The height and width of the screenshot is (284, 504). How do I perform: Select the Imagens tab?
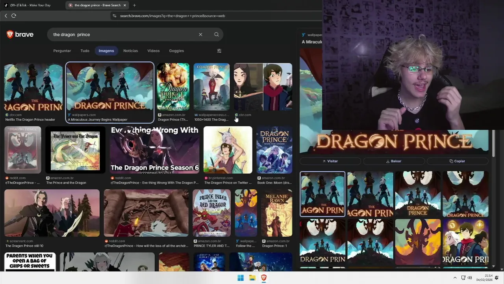pyautogui.click(x=106, y=50)
